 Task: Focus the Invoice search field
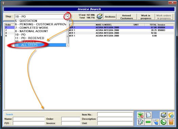pos(71,123)
